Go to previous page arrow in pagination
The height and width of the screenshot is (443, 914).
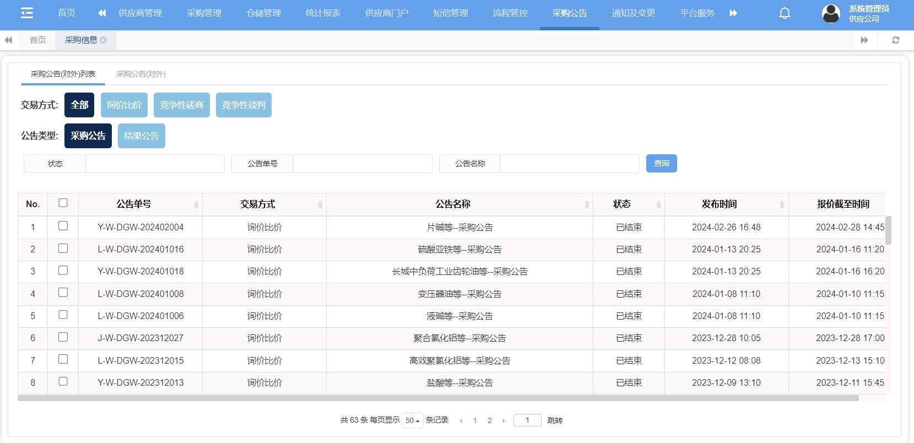pos(461,420)
